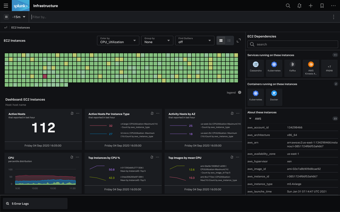Select the red high-CPU instance tile
340x212 pixels.
click(x=45, y=76)
